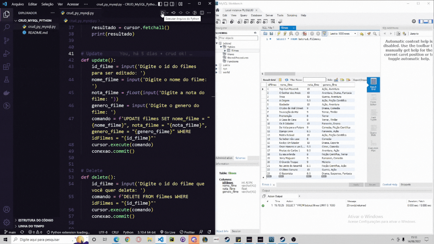This screenshot has height=244, width=434.
Task: Open the Execution Plan result view
Action: pos(373,146)
